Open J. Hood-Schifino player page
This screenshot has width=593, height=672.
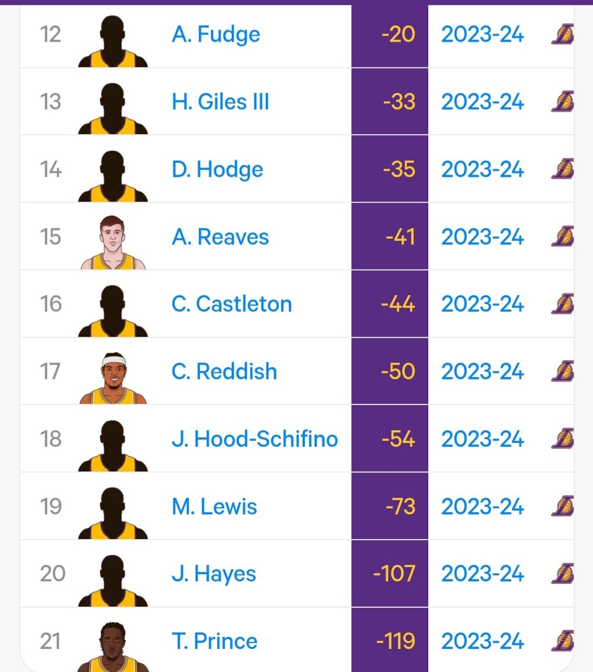(x=255, y=439)
